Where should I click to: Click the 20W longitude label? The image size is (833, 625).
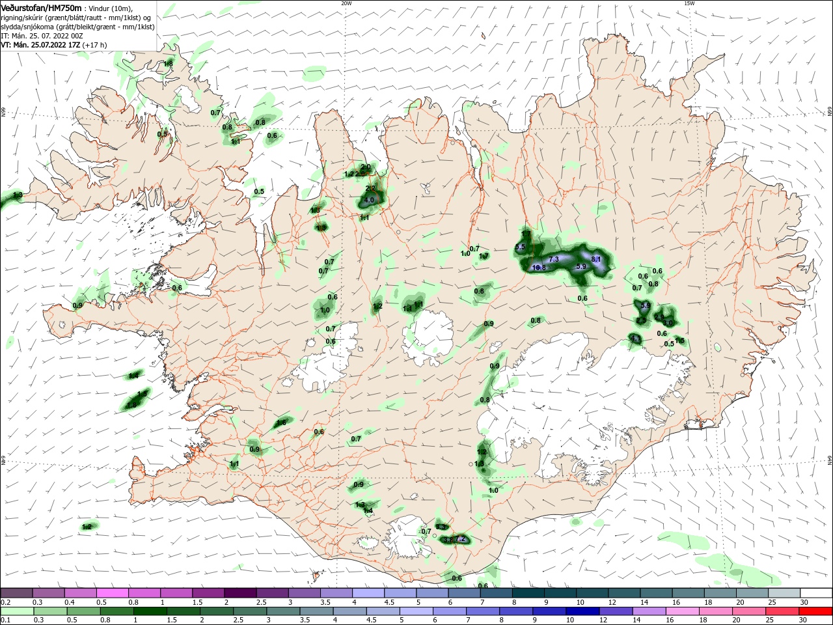tap(346, 3)
